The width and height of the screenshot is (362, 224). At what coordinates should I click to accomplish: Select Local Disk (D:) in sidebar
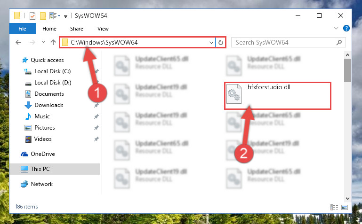(x=53, y=83)
